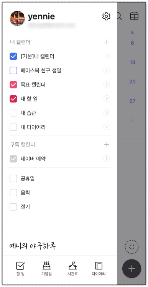This screenshot has height=287, width=148.
Task: Open settings with the gear icon
Action: (x=106, y=16)
